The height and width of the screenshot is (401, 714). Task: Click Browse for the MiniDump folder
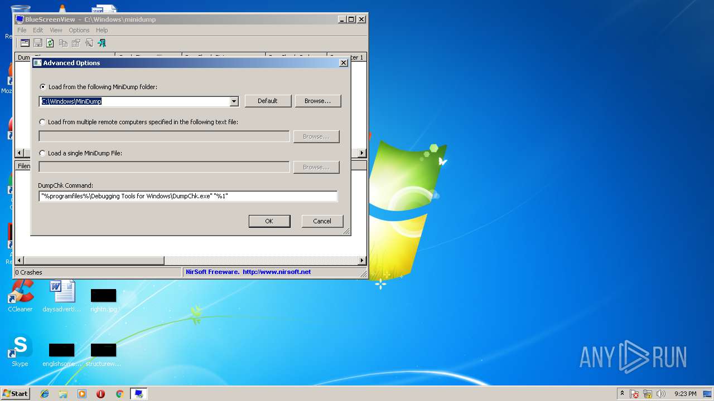tap(317, 101)
